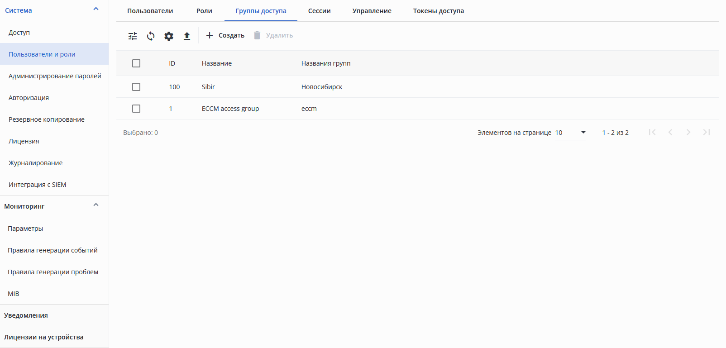Select the ECCM access group checkbox
This screenshot has width=726, height=348.
tap(136, 109)
